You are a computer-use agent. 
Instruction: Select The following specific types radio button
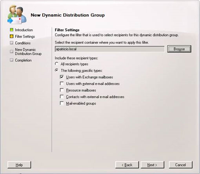click(56, 70)
